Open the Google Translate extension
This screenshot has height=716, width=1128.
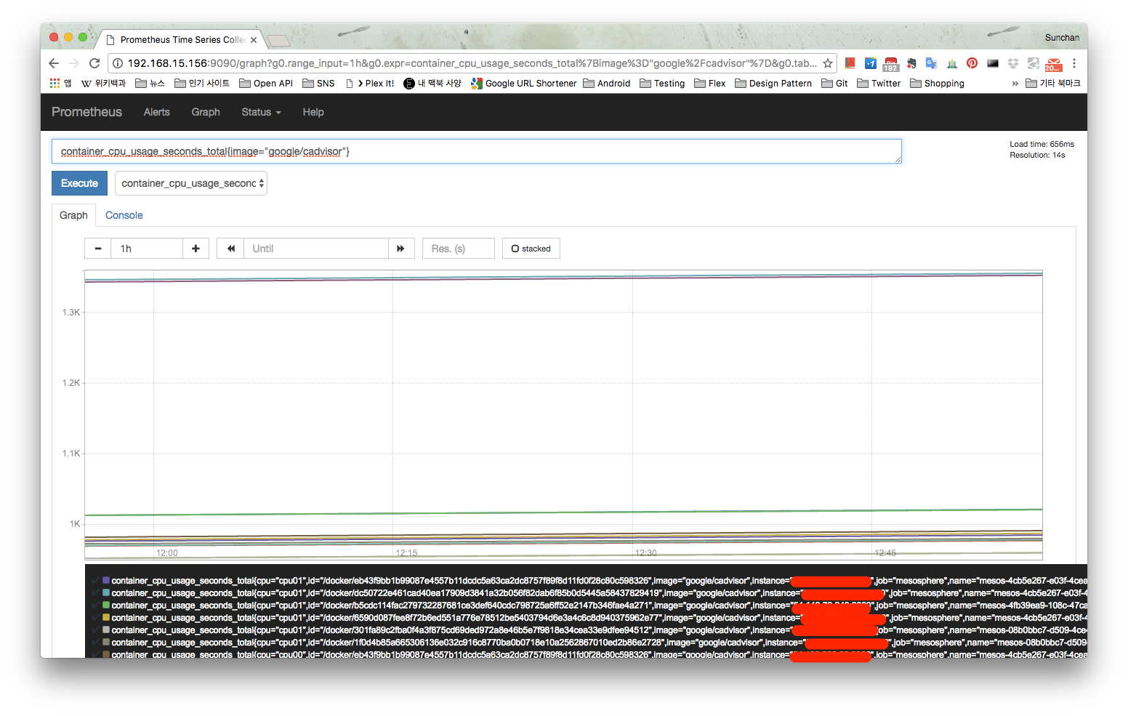point(932,63)
